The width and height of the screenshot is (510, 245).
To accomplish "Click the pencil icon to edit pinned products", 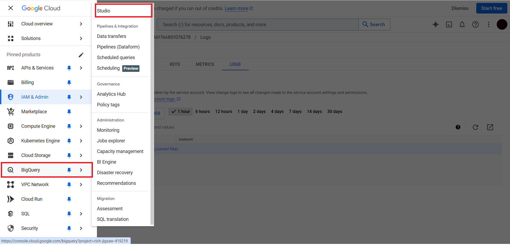I will [81, 55].
